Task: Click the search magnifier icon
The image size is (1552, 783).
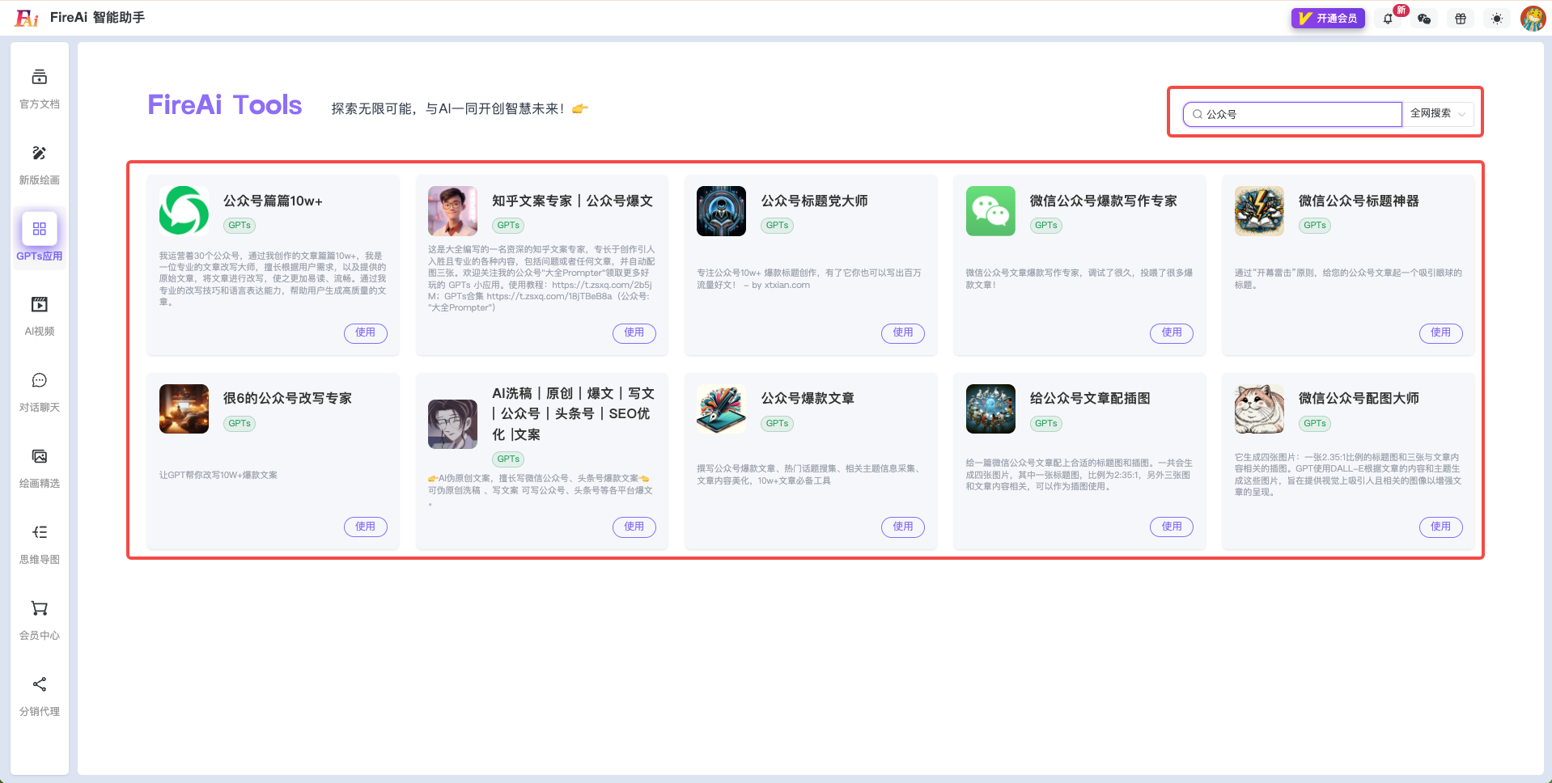Action: pyautogui.click(x=1198, y=114)
